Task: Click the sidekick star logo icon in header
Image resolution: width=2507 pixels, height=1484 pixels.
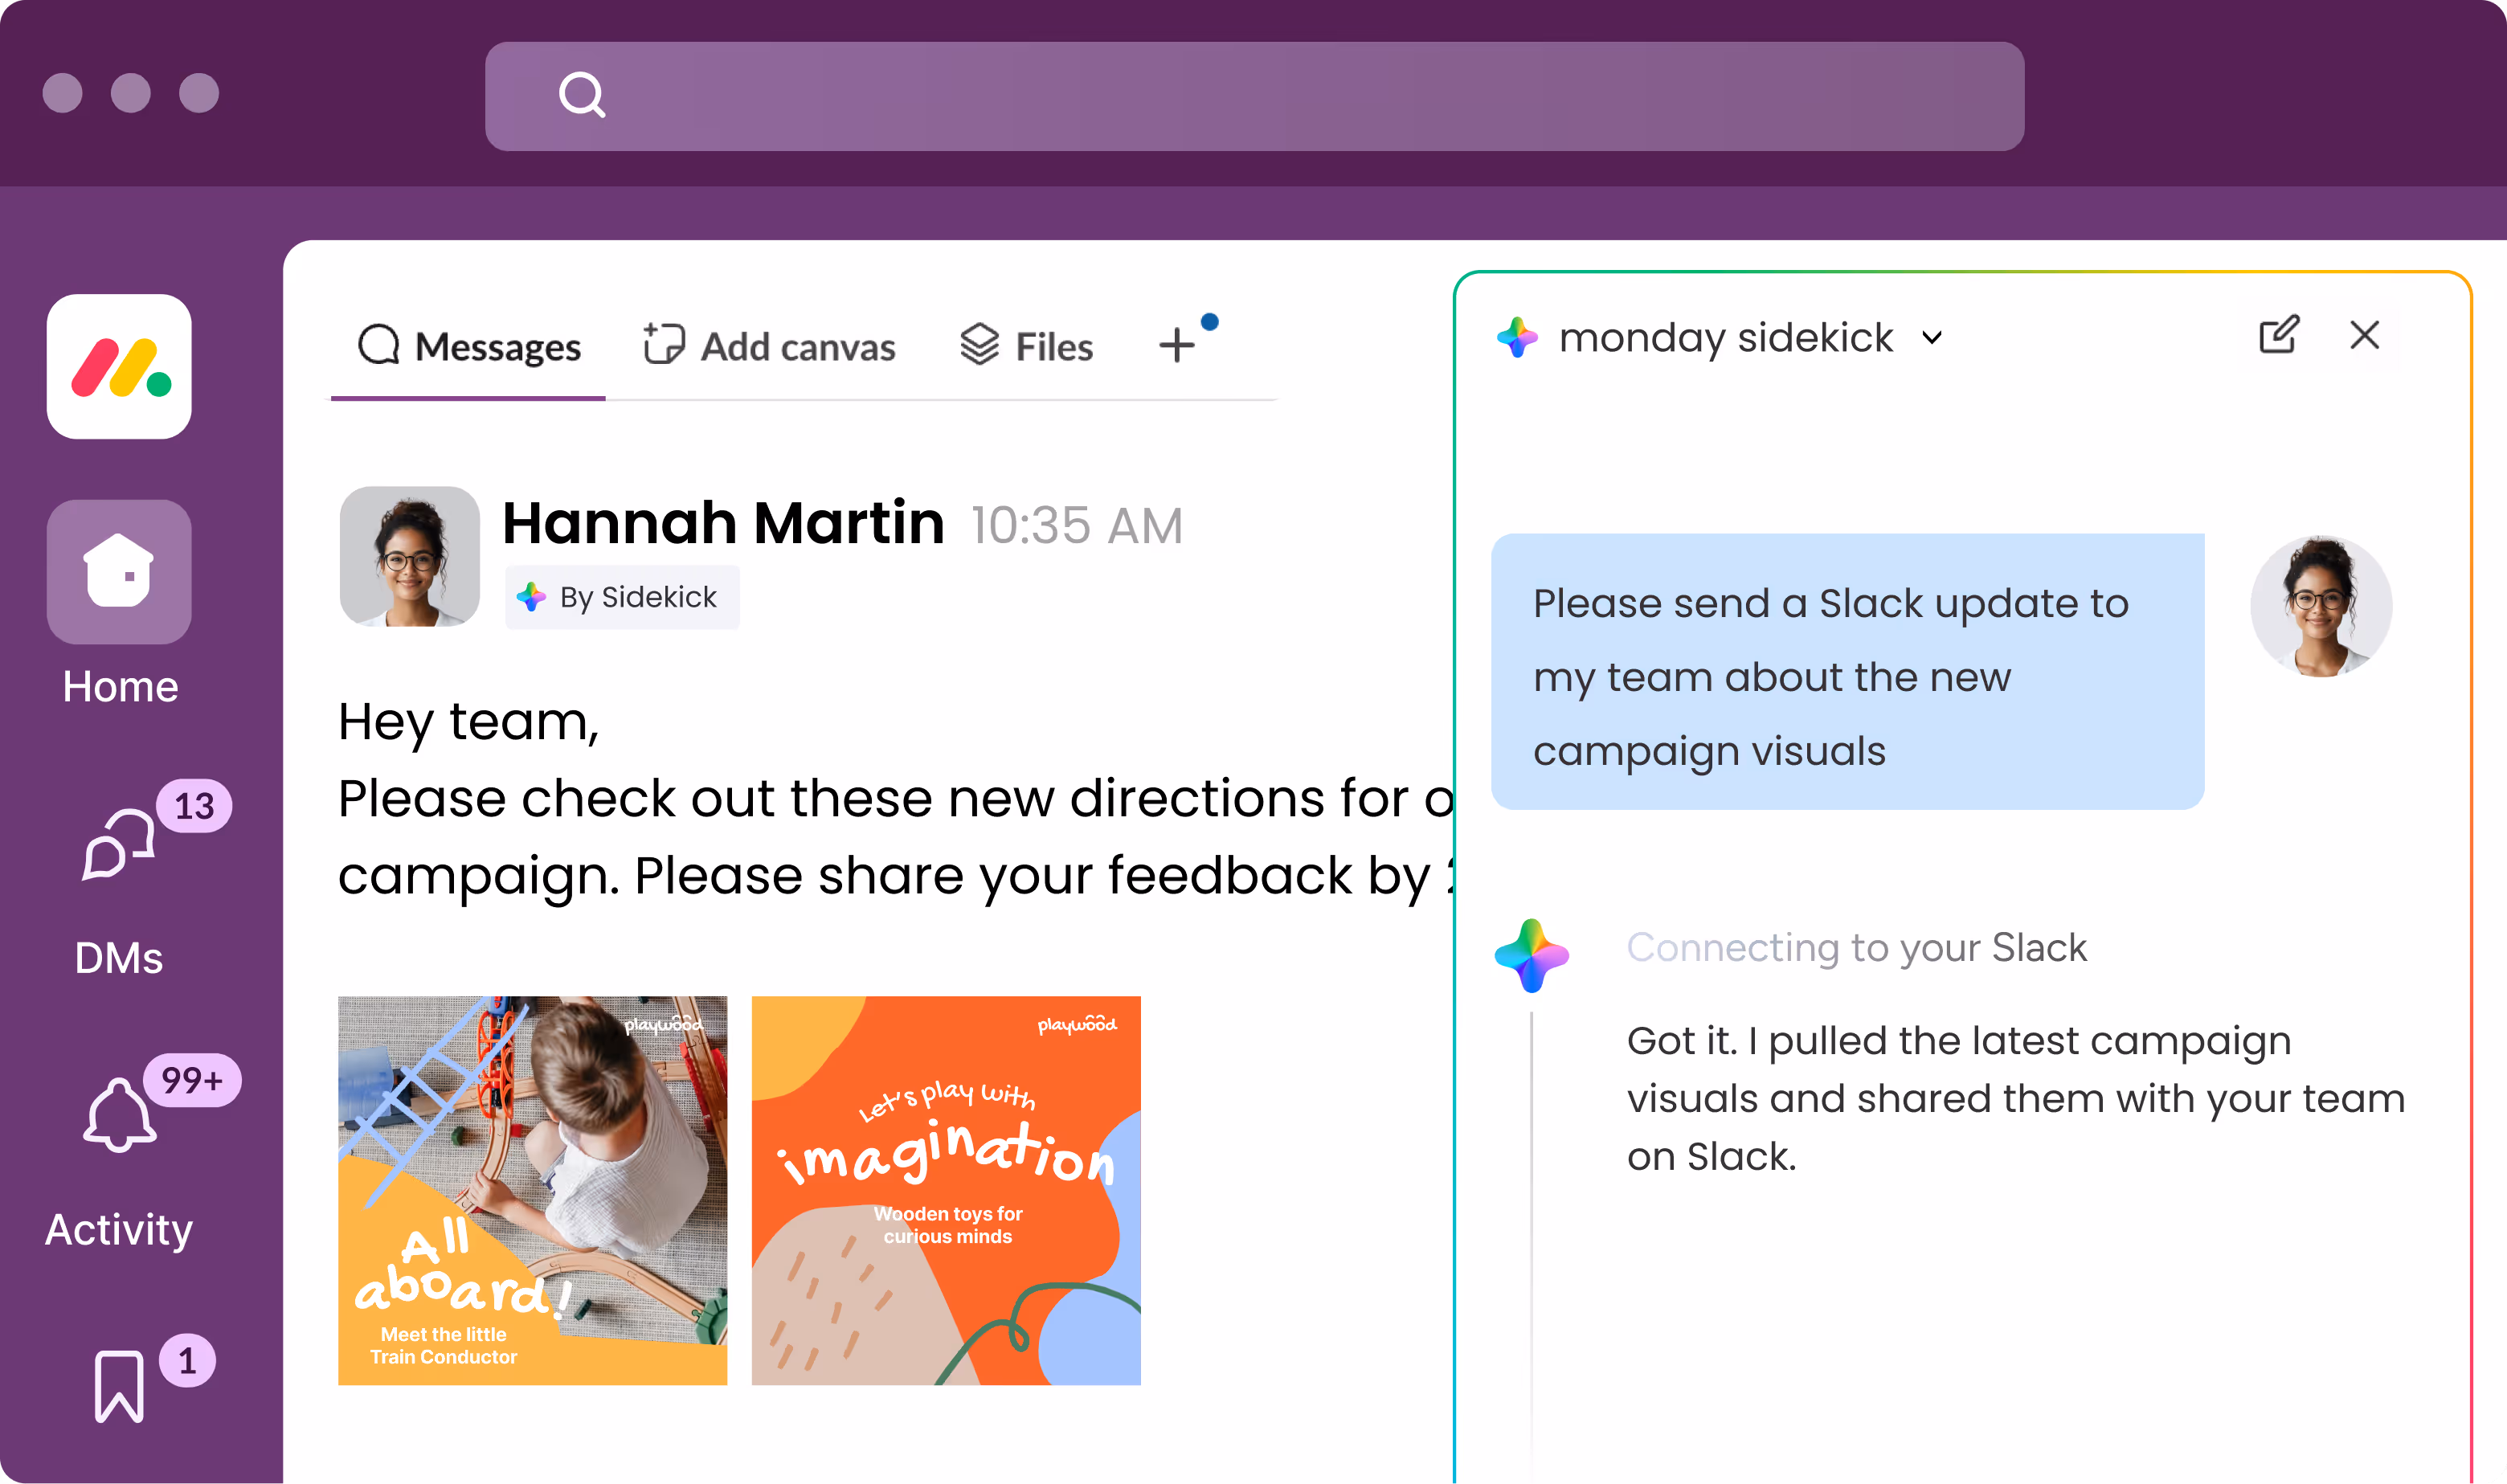Action: pos(1517,337)
